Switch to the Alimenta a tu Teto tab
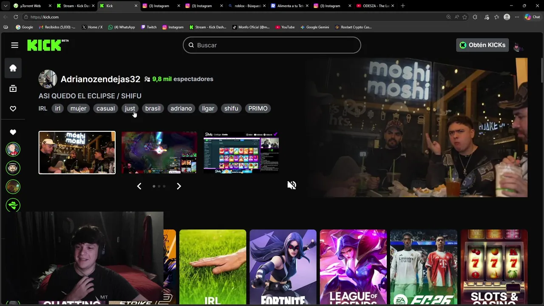 290,6
